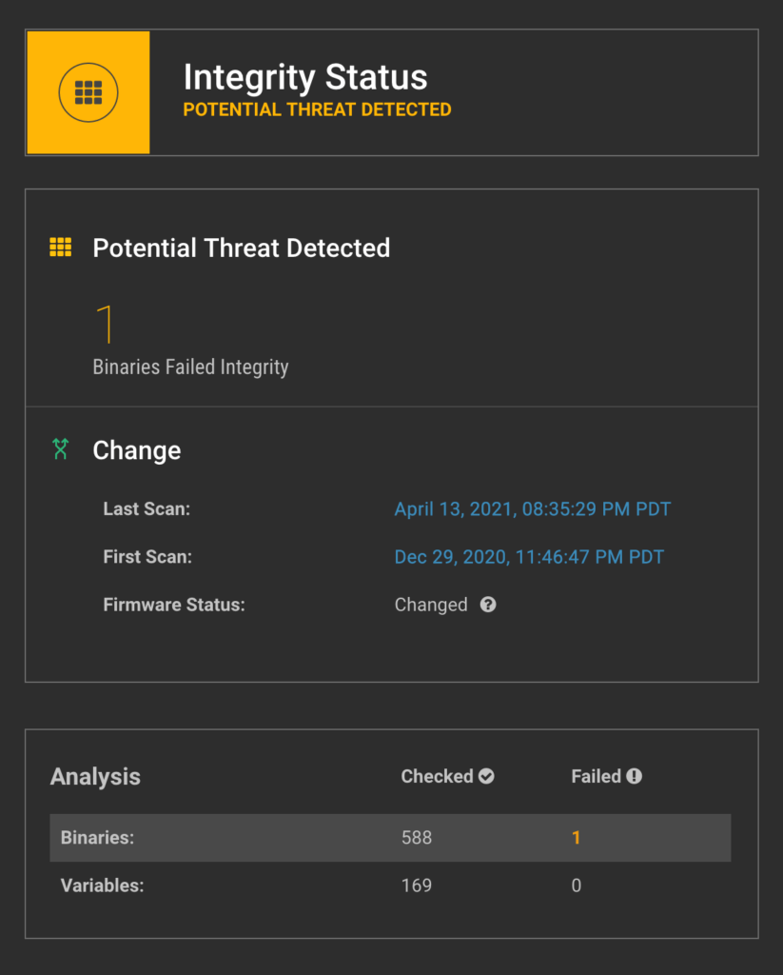Click the Checked checkmark icon
Image resolution: width=783 pixels, height=975 pixels.
click(486, 776)
